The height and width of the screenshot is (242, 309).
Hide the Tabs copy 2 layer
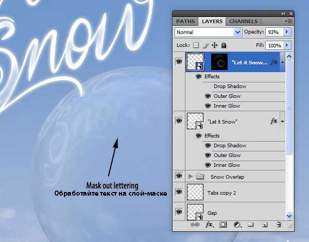click(x=179, y=192)
